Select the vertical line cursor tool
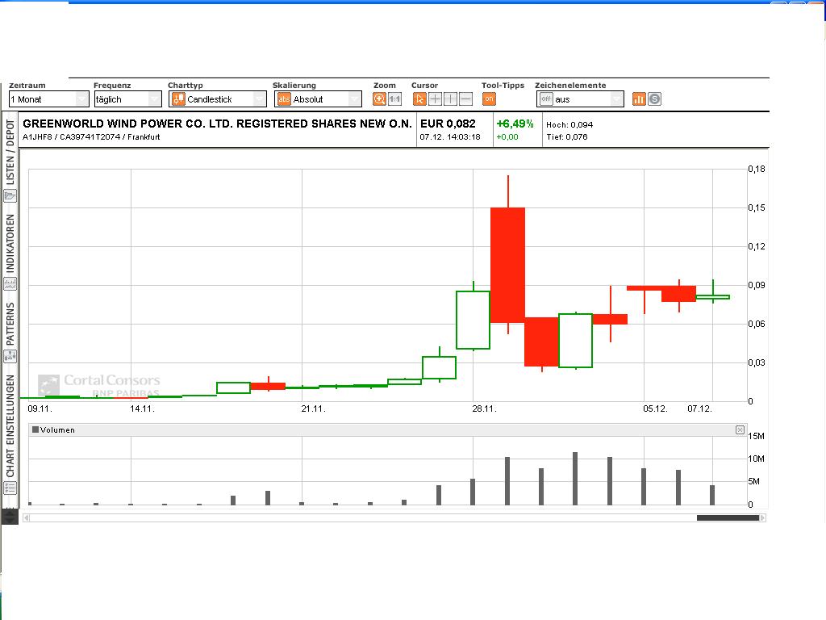 (x=450, y=99)
